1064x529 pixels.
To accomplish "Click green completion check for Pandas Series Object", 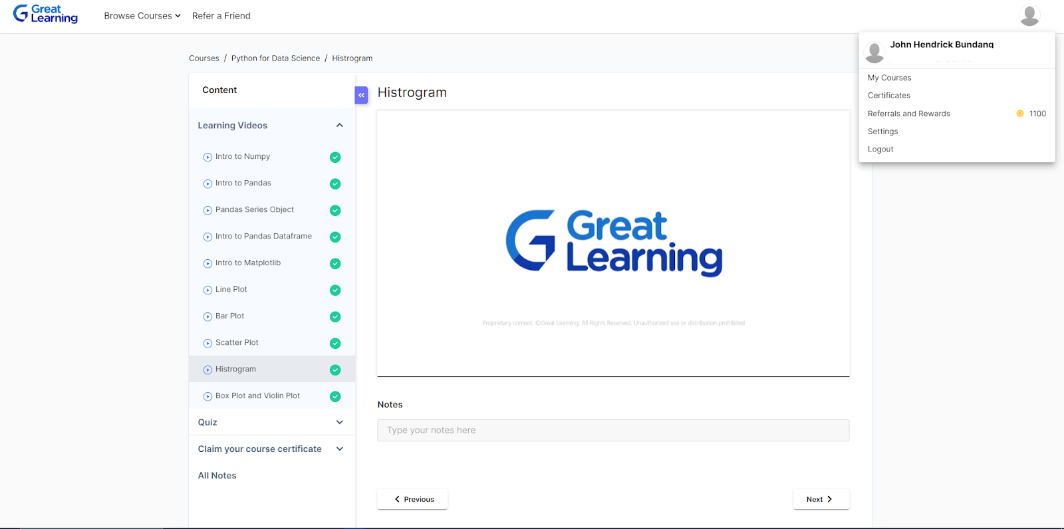I will point(335,211).
